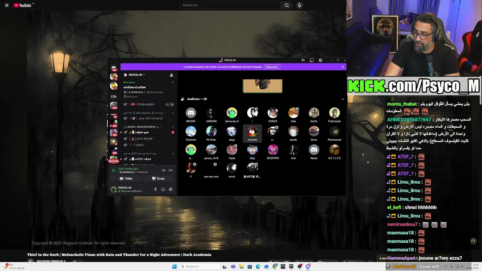Click the invite people icon beside PSYCO-M
482x271 pixels.
click(171, 75)
